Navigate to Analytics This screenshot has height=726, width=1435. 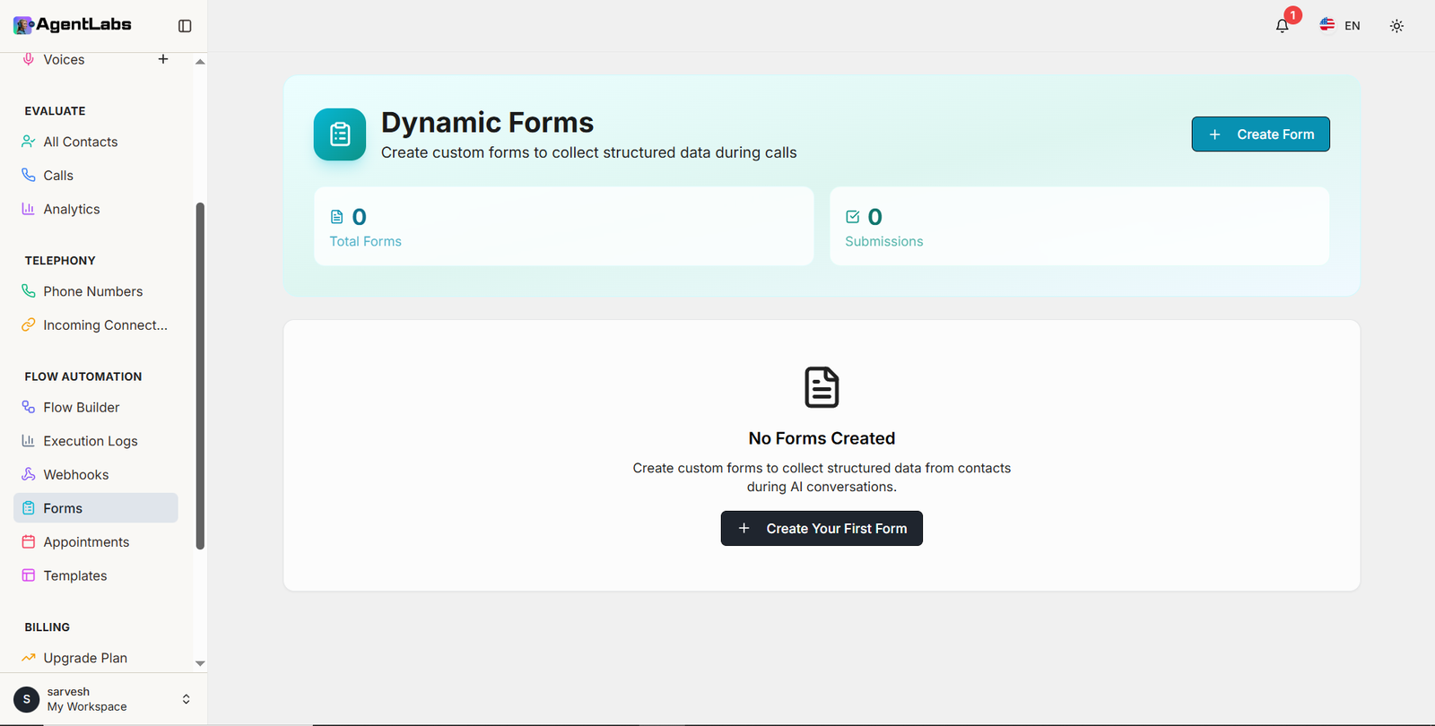pos(96,209)
